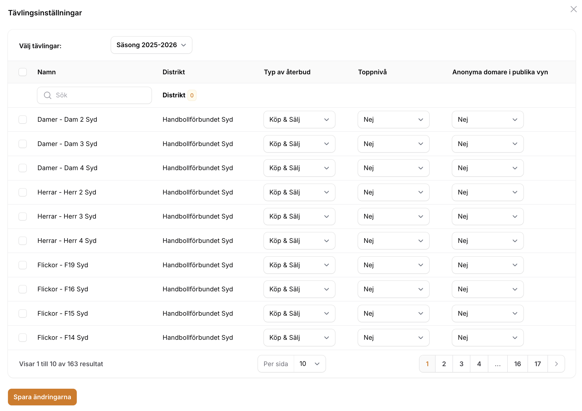This screenshot has width=582, height=411.
Task: Check Damer - Dam 4 Syd row
Action: pyautogui.click(x=23, y=168)
